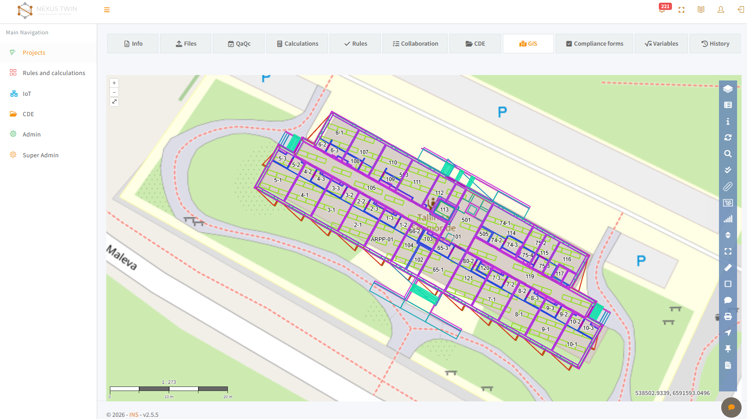Click room label 119 on the map
This screenshot has height=419, width=747.
pyautogui.click(x=530, y=277)
